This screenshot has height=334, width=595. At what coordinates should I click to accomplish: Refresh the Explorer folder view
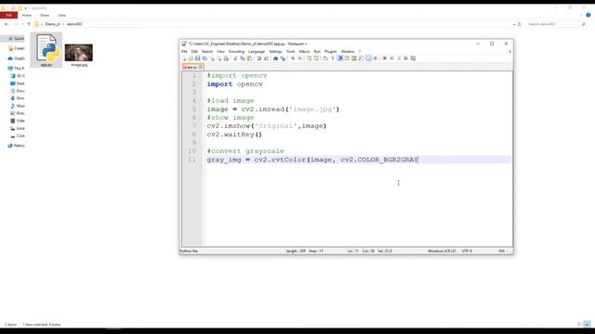point(520,24)
